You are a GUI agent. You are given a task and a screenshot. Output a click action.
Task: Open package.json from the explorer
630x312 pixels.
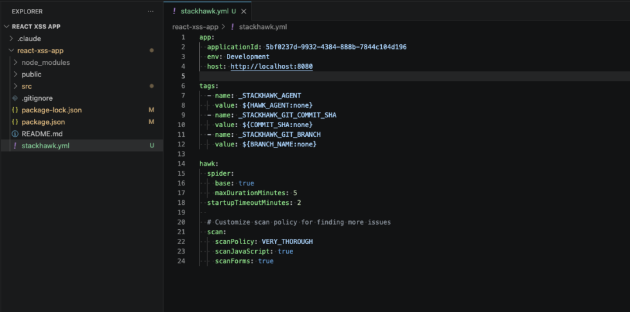[43, 122]
